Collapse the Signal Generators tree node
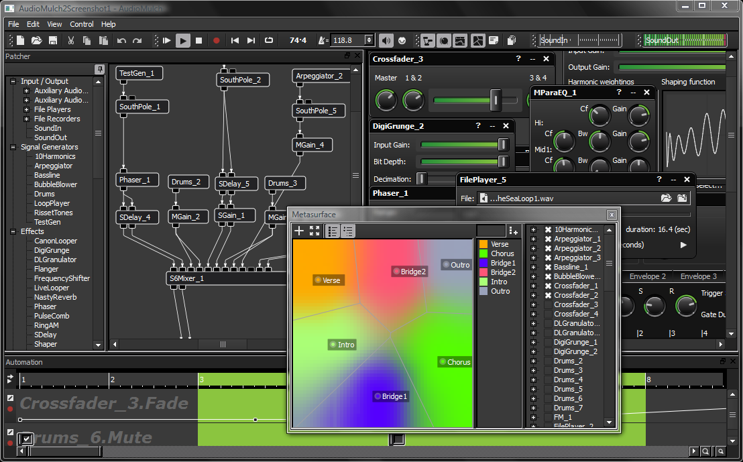This screenshot has height=462, width=743. (x=13, y=147)
